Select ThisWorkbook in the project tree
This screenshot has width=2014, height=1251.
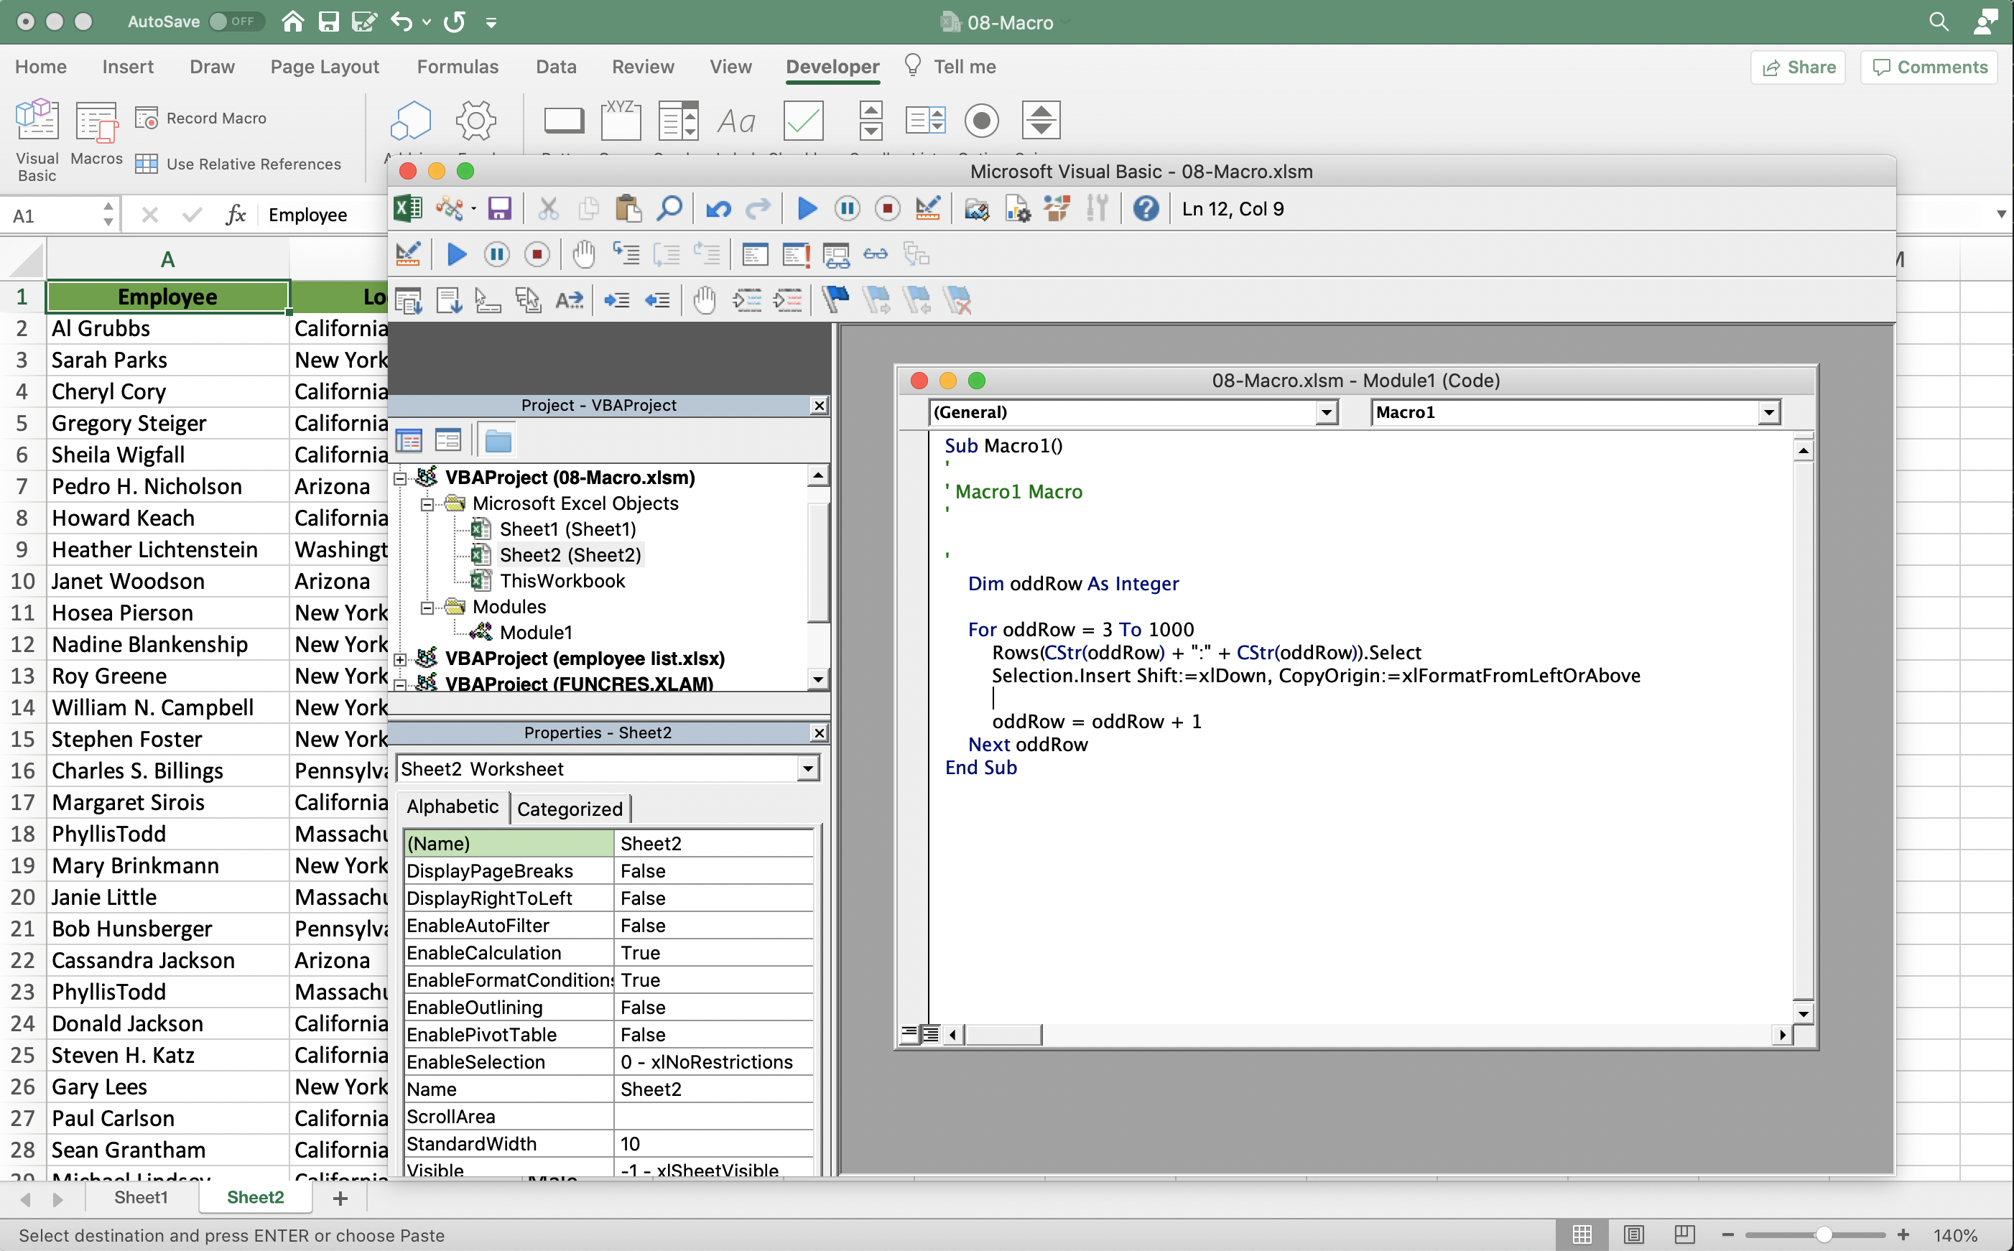click(562, 582)
